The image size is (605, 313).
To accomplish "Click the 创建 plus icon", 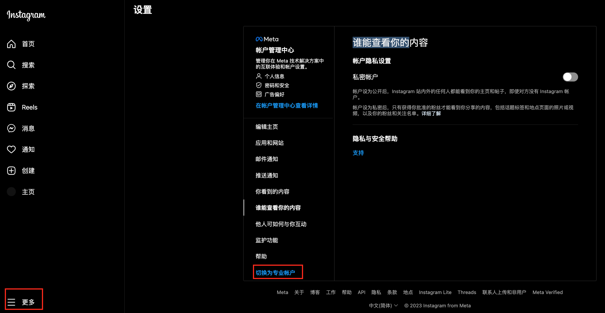I will coord(11,171).
